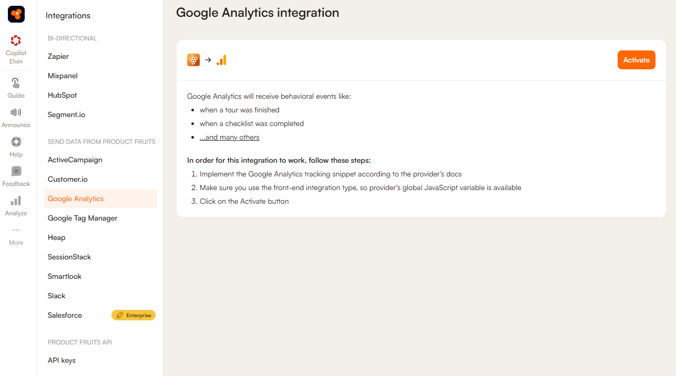This screenshot has height=376, width=676.
Task: Click the Salesforce Enterprise badge
Action: coord(134,315)
